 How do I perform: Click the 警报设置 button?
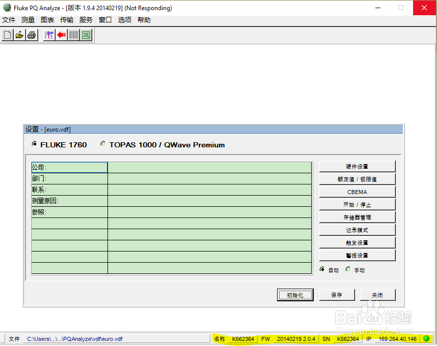pyautogui.click(x=358, y=256)
